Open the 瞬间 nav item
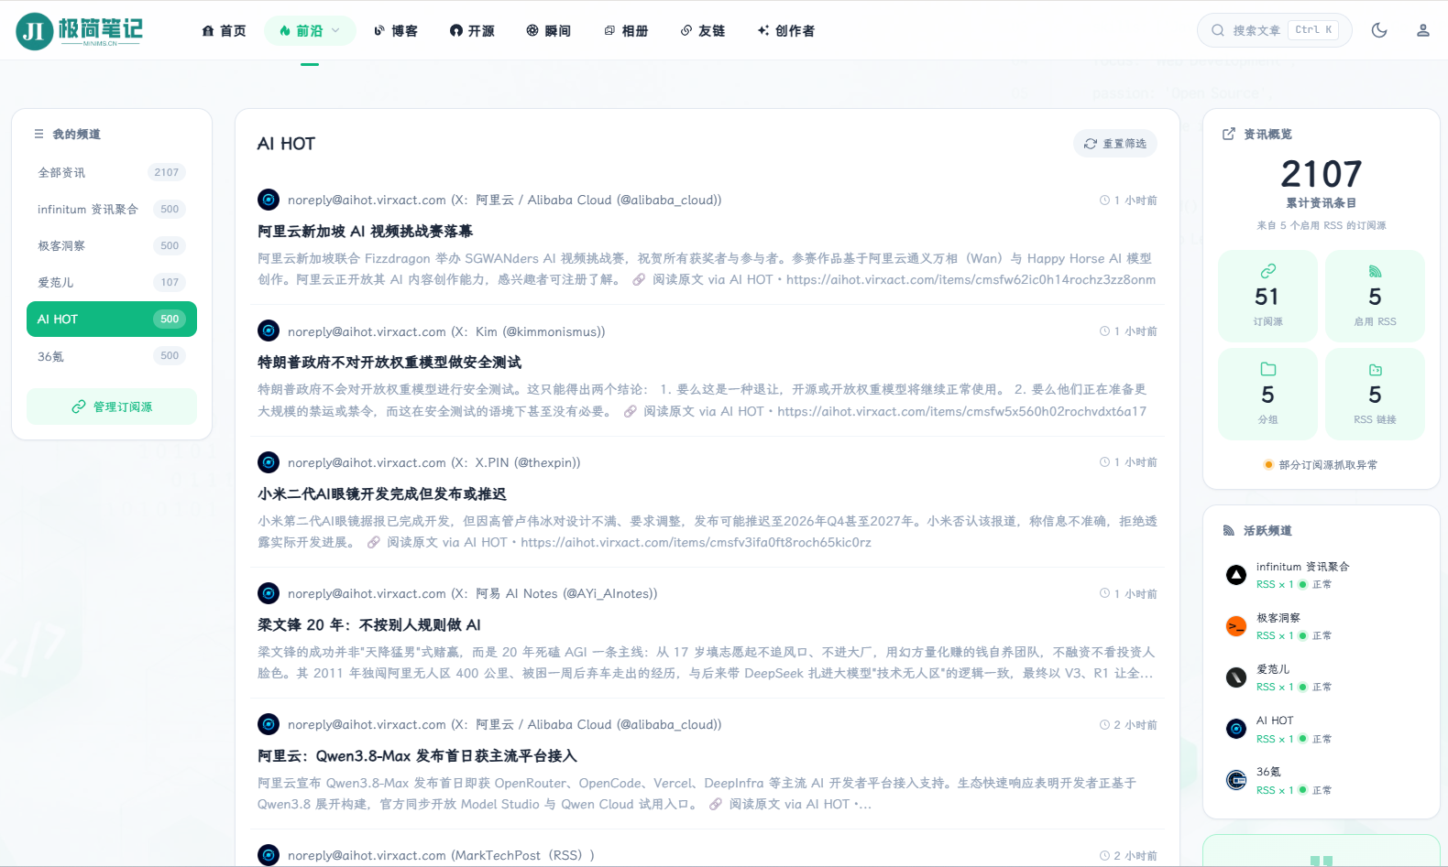The height and width of the screenshot is (867, 1448). (x=548, y=30)
